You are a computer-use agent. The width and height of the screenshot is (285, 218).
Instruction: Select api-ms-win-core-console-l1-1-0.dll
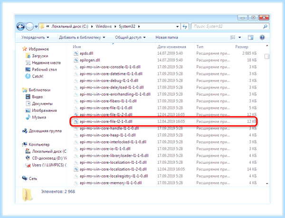click(x=110, y=67)
